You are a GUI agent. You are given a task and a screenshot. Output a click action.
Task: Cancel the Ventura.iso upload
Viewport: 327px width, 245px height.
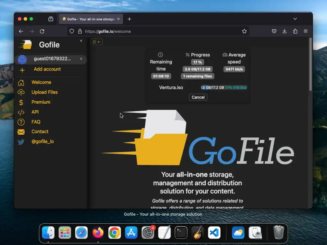coord(198,97)
